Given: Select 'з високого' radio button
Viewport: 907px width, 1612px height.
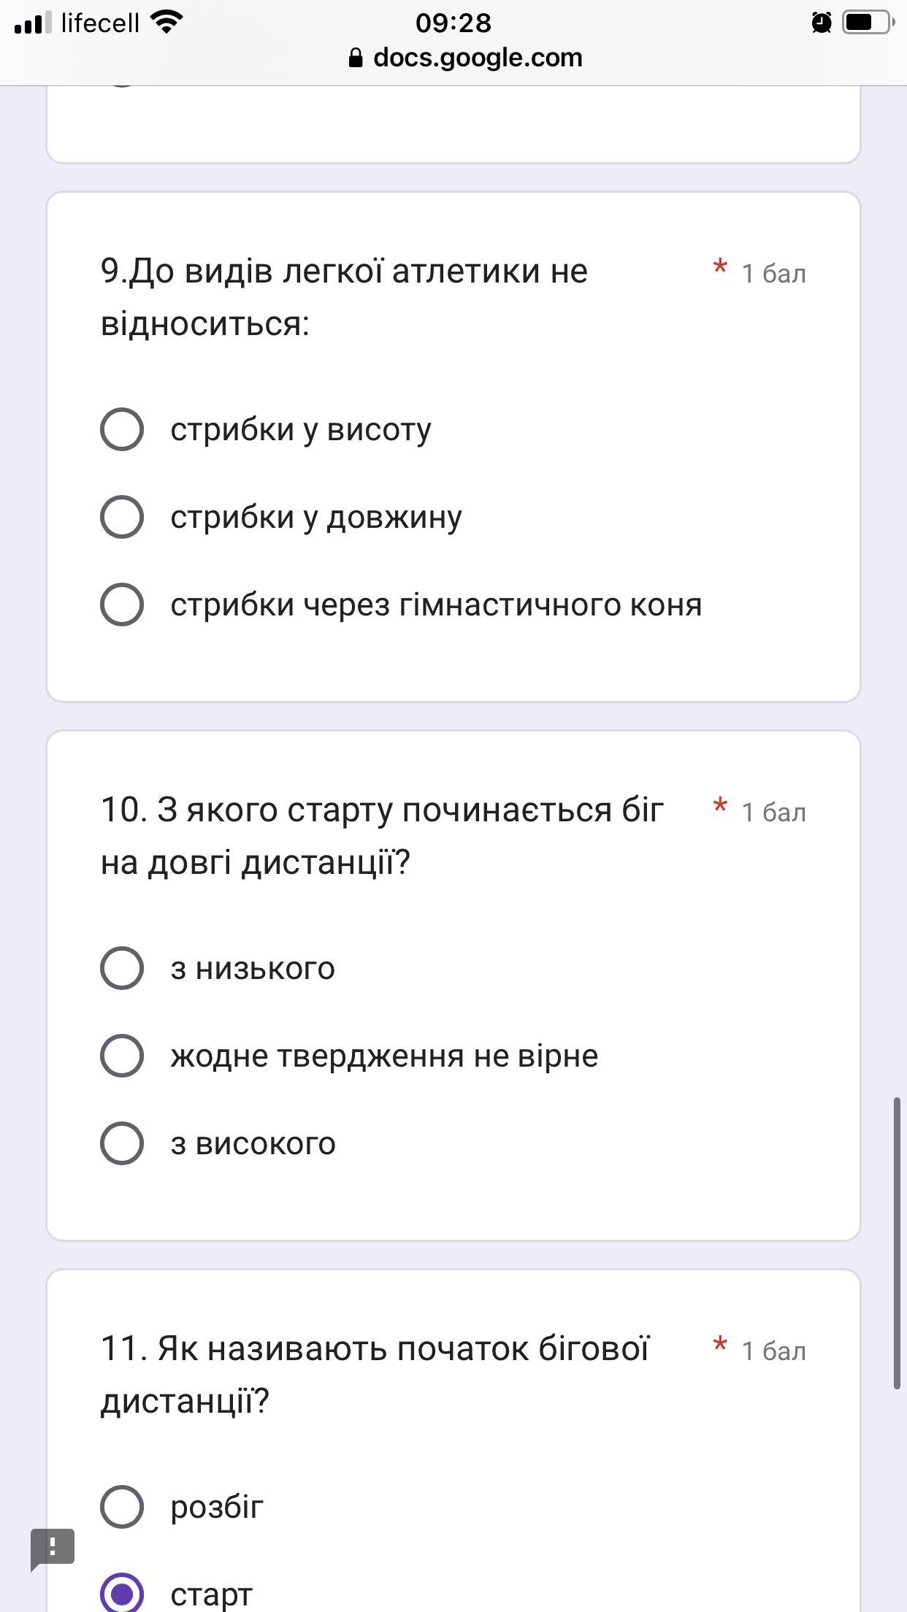Looking at the screenshot, I should pyautogui.click(x=122, y=1143).
